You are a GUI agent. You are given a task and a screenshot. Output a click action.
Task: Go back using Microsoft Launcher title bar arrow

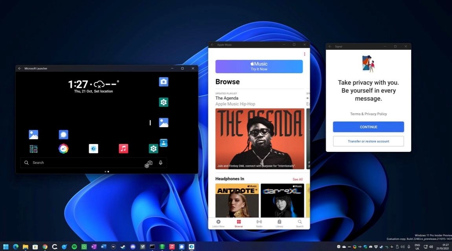[x=20, y=68]
